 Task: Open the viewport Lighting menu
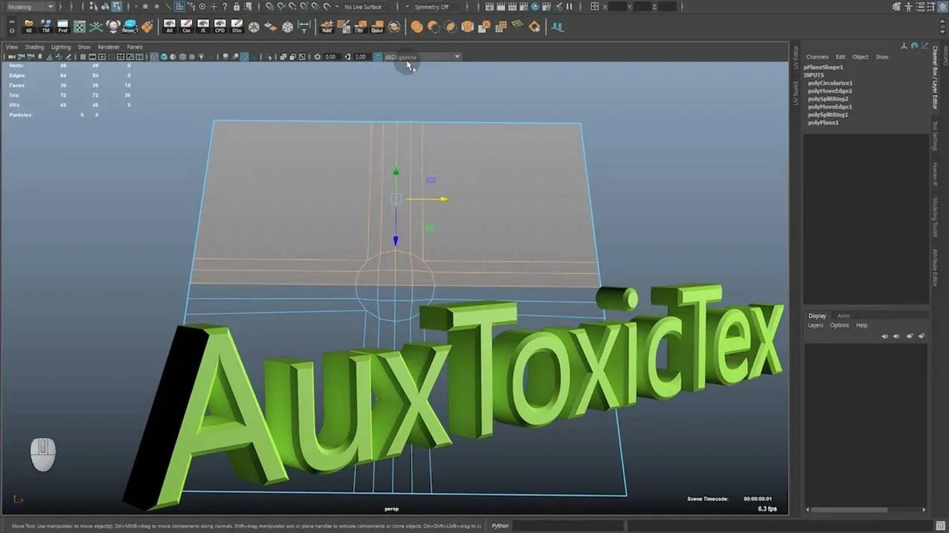pyautogui.click(x=61, y=47)
